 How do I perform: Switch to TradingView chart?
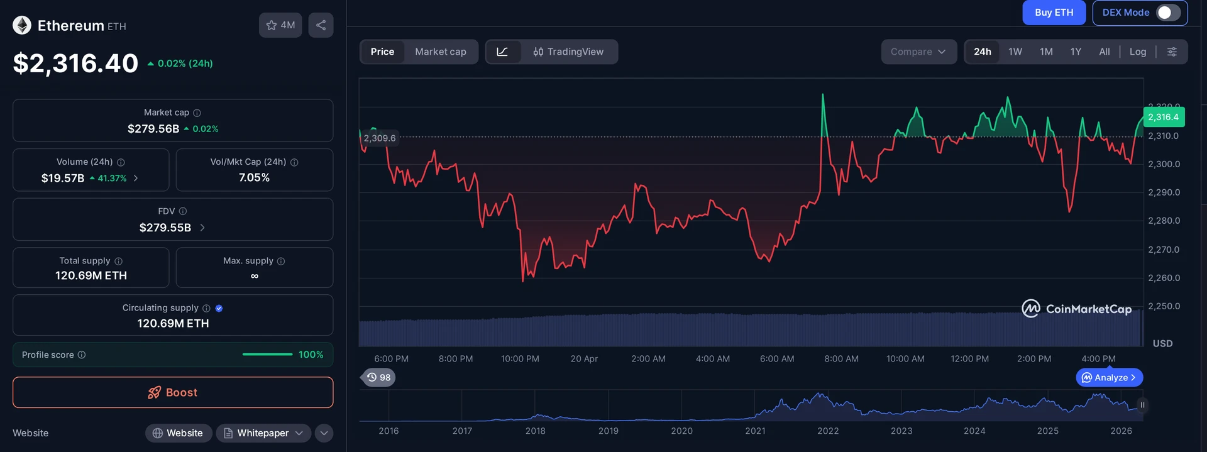(x=568, y=52)
